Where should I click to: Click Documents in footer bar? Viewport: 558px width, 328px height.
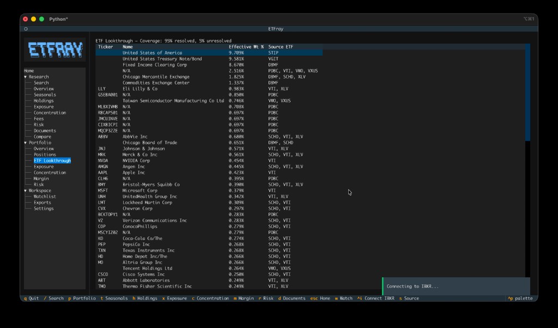(x=292, y=298)
